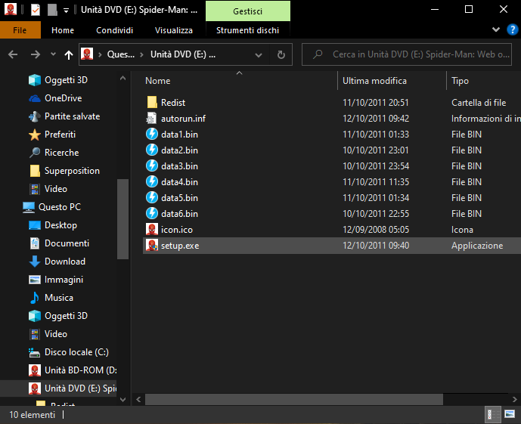This screenshot has height=424, width=521.
Task: Click the horizontal scrollbar of the file list
Action: pyautogui.click(x=302, y=398)
